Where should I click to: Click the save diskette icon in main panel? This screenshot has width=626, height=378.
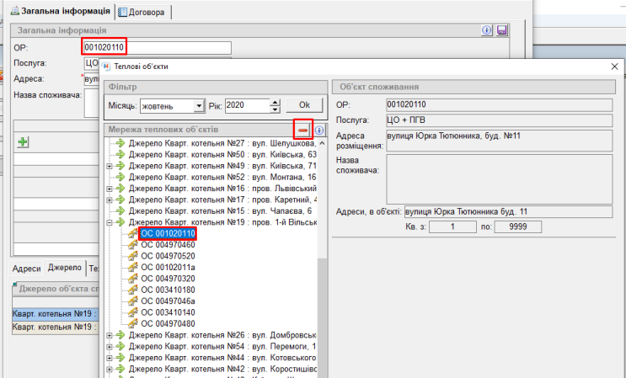pos(502,30)
